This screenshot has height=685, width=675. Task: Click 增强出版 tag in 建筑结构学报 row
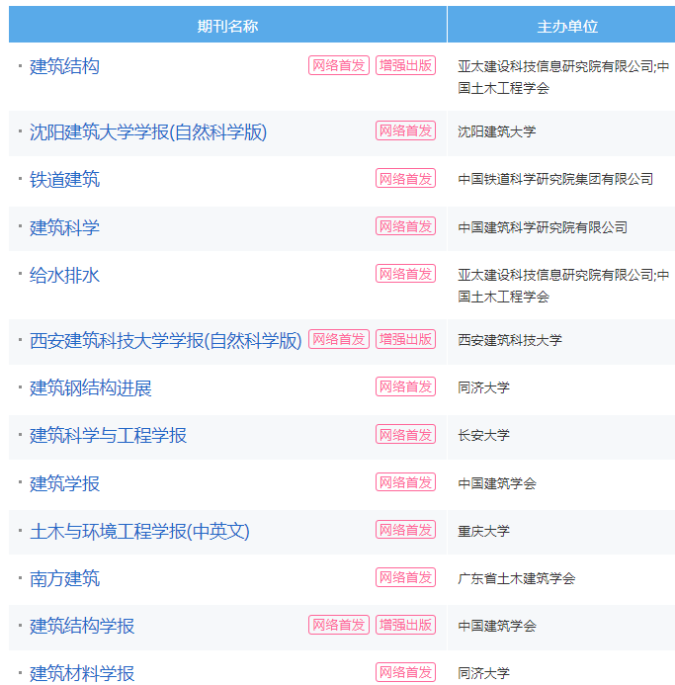point(405,625)
